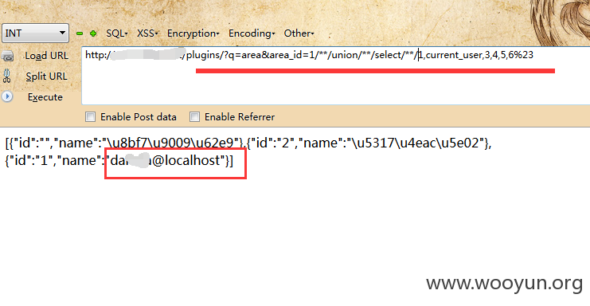Click the green plus icon
This screenshot has height=306, width=590.
93,33
